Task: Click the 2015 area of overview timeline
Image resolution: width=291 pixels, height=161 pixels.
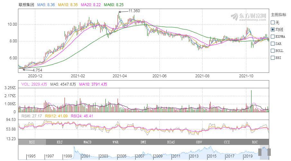Action: [212, 156]
